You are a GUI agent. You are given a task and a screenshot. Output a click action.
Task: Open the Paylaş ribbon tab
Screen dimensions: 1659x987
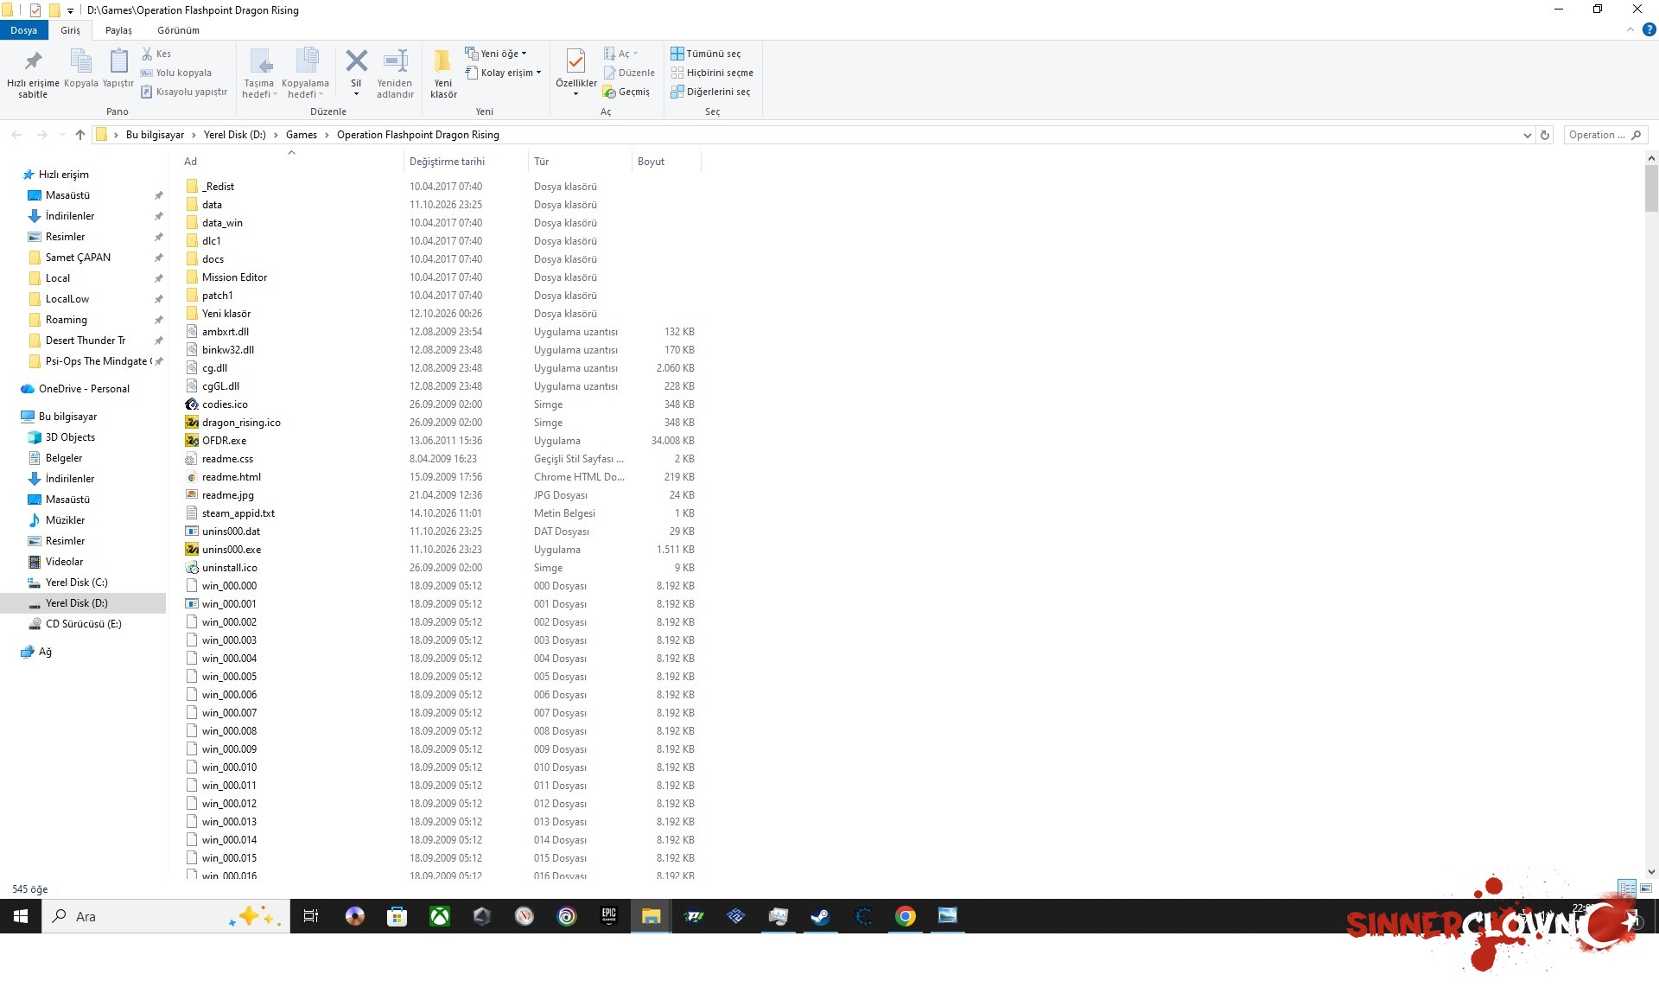[118, 30]
